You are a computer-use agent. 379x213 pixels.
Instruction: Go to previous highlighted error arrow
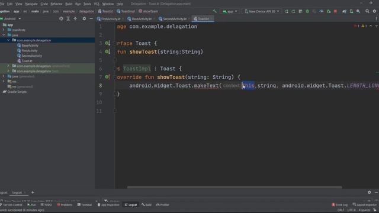pyautogui.click(x=371, y=26)
